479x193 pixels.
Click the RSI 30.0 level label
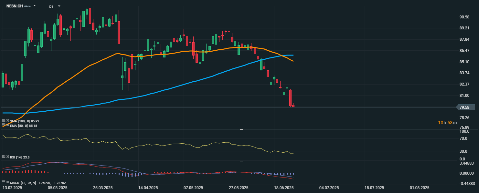463,151
